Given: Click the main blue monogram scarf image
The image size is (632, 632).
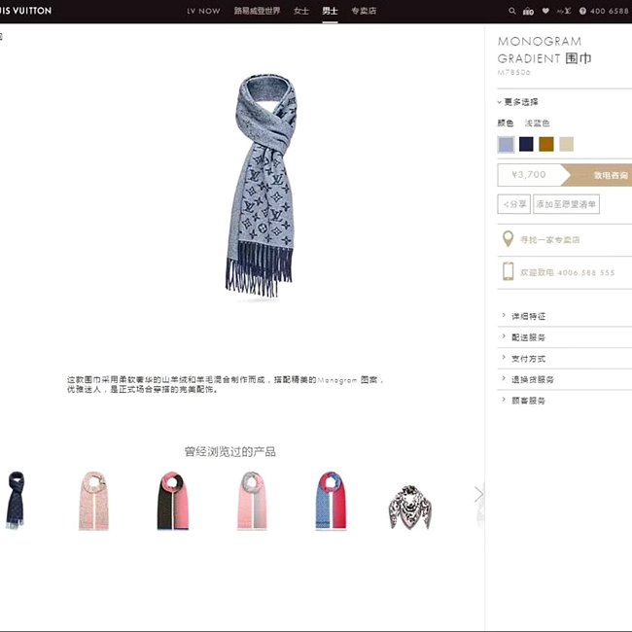Looking at the screenshot, I should tap(262, 186).
